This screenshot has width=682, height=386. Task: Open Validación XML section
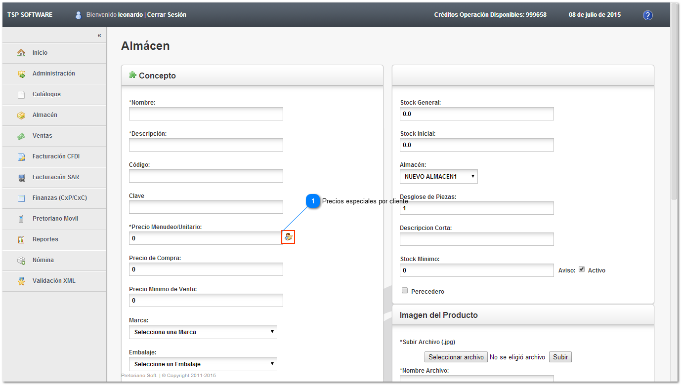point(54,281)
